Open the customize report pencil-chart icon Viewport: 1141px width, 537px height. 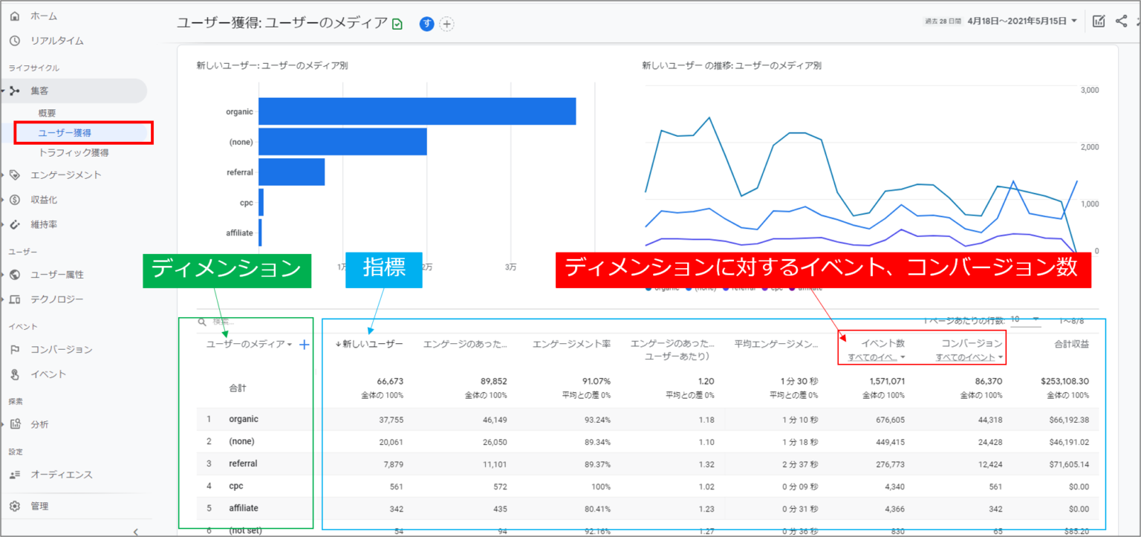(1099, 22)
